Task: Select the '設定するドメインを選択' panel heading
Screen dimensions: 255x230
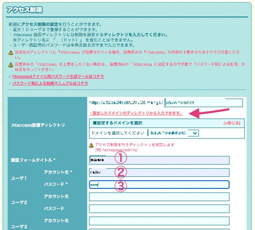Action: [118, 123]
